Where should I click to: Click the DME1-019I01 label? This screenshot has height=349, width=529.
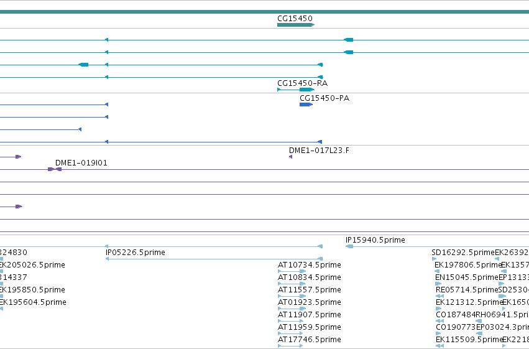pos(81,163)
